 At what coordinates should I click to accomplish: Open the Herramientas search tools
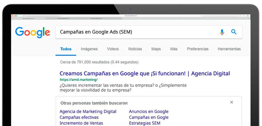point(229,49)
